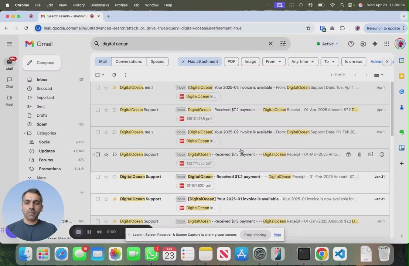
Task: Filter results by Image chip
Action: coord(250,62)
